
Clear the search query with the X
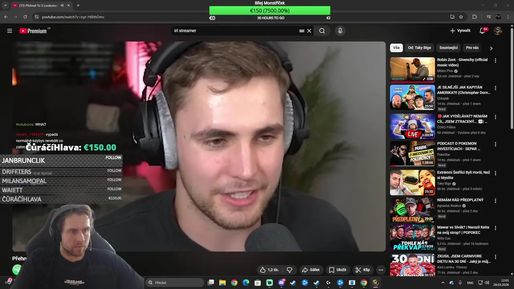point(309,31)
